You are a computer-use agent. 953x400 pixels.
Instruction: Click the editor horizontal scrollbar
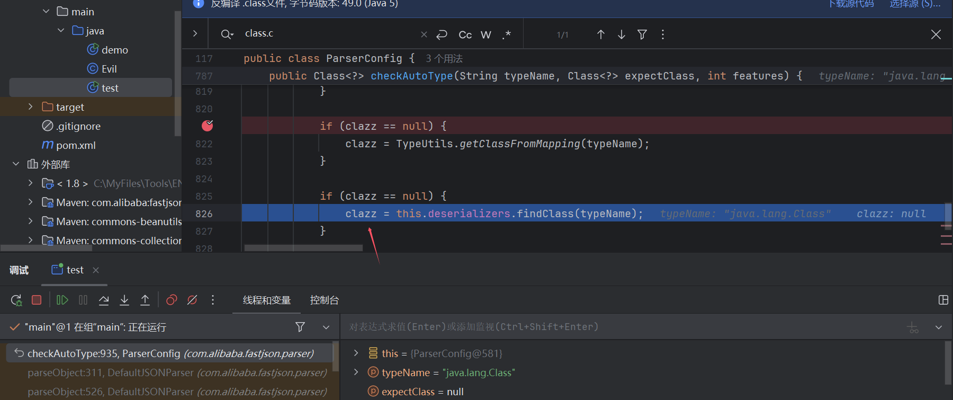(303, 248)
